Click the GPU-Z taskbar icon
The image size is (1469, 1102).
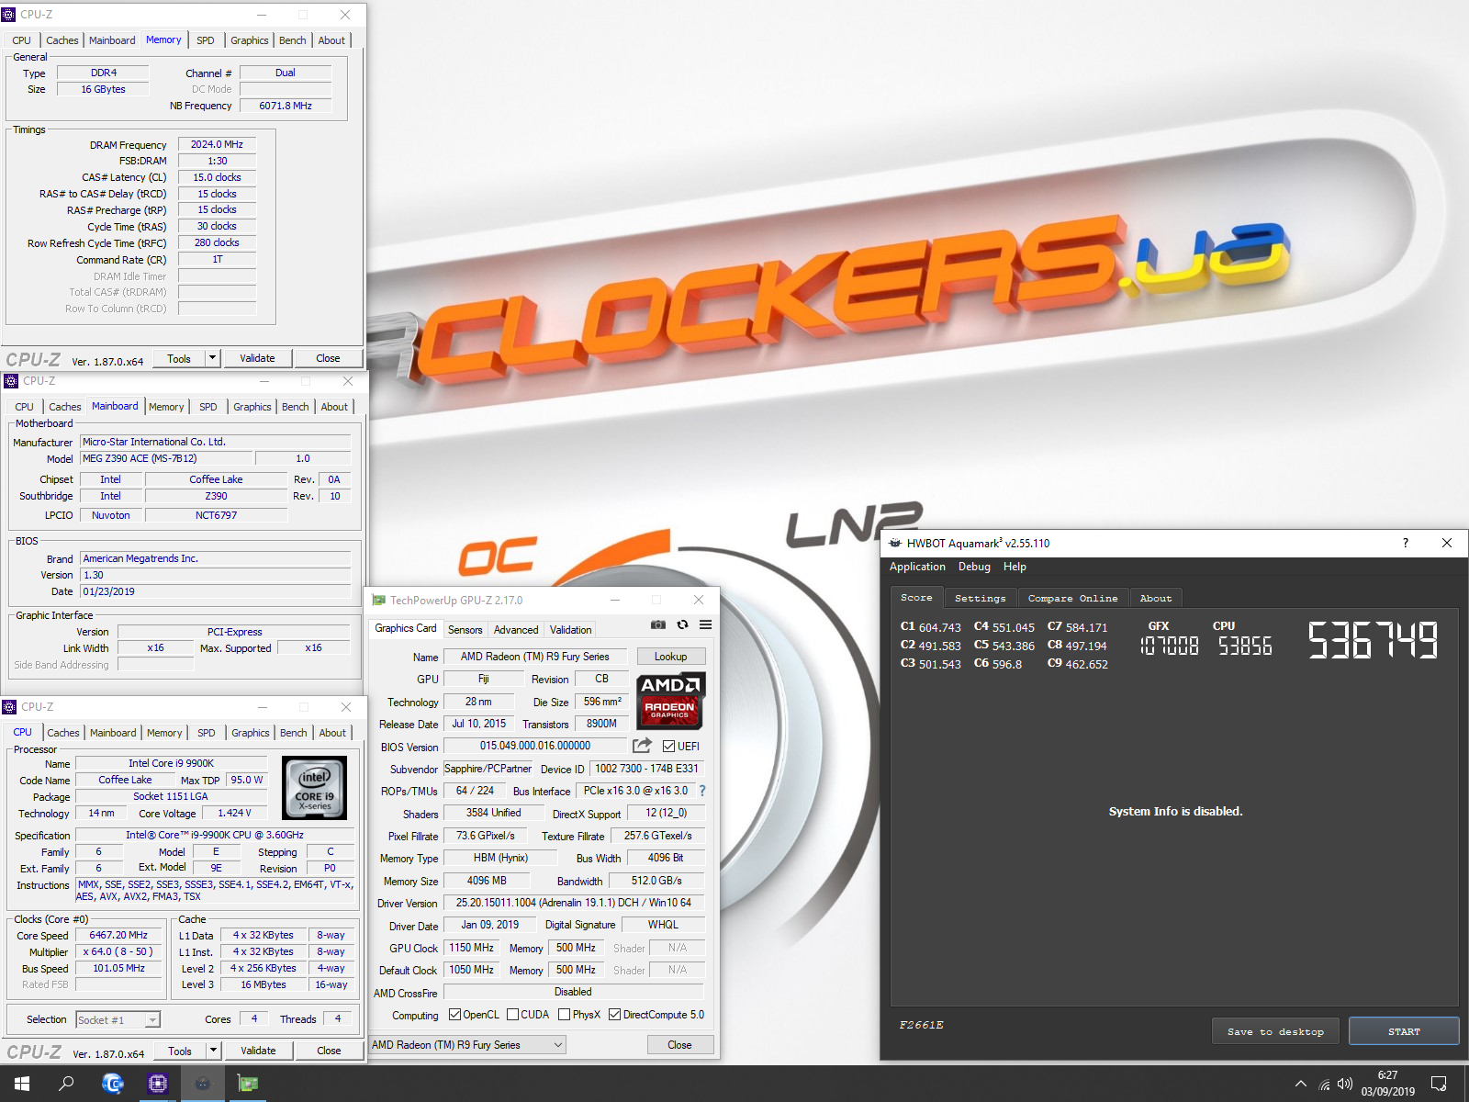pos(248,1084)
